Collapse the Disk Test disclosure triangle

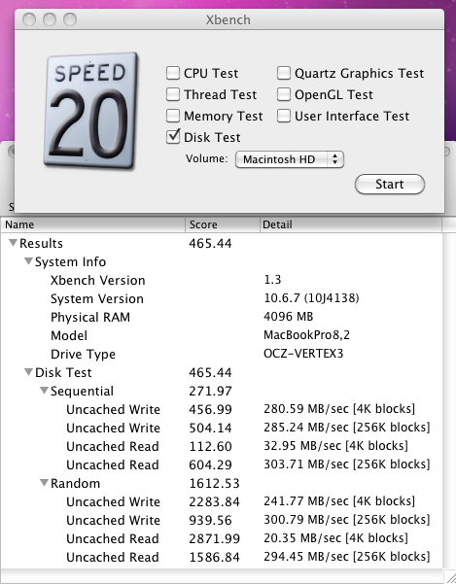click(x=29, y=372)
